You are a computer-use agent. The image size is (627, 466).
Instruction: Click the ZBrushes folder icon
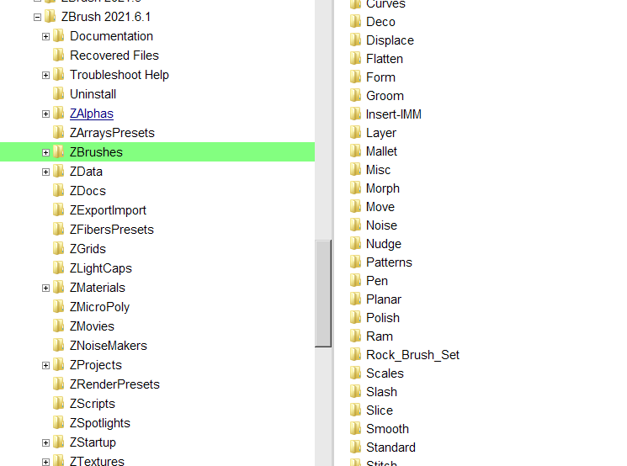tap(58, 152)
